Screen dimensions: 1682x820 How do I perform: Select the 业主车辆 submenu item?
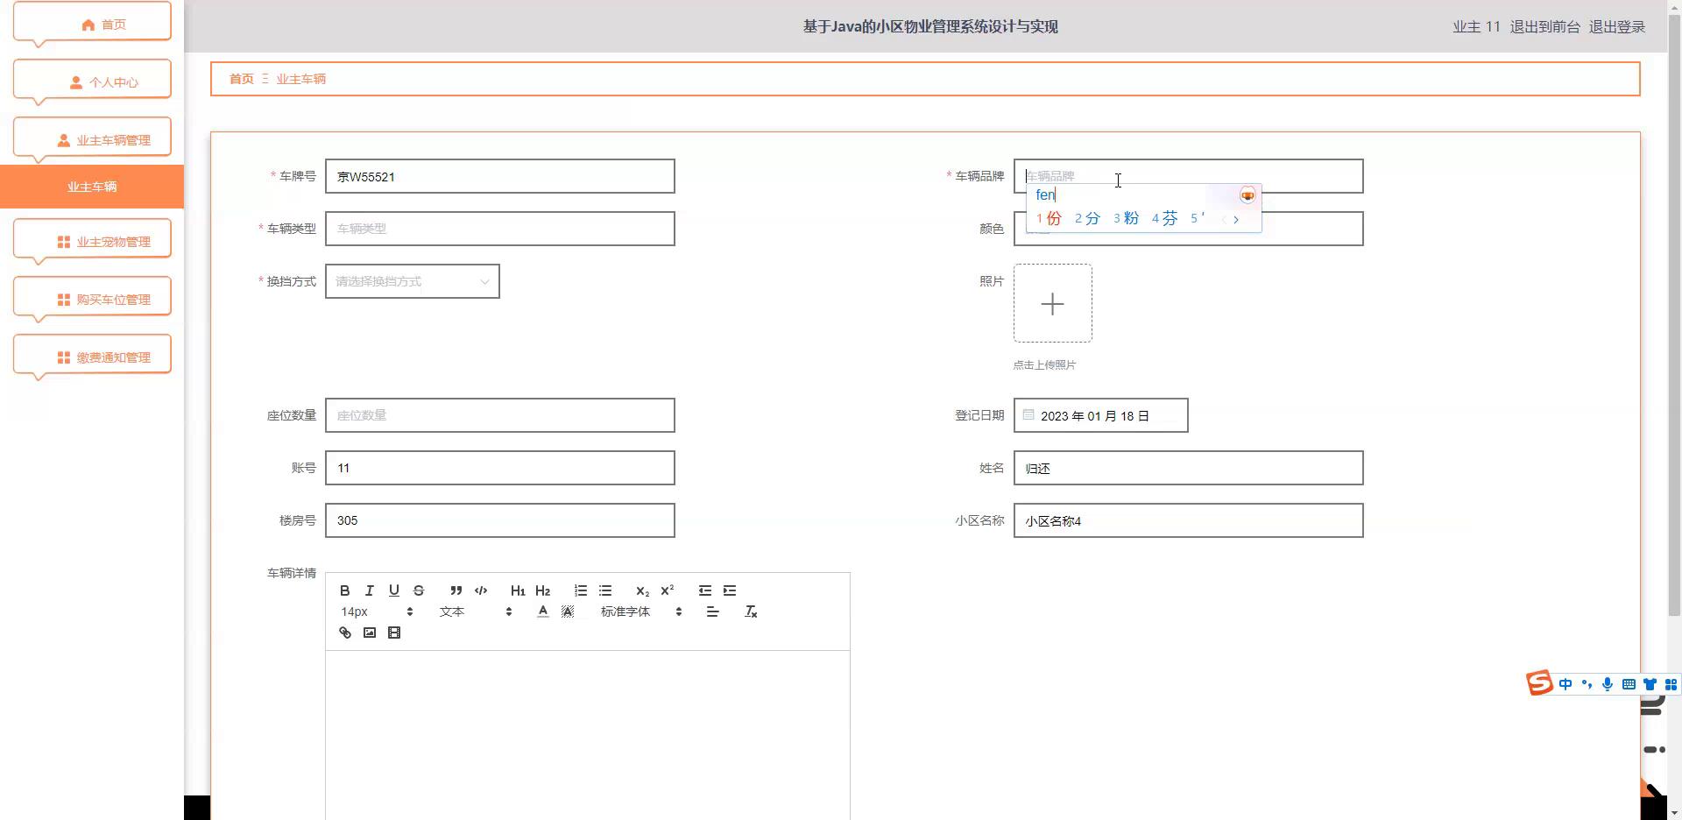coord(92,187)
